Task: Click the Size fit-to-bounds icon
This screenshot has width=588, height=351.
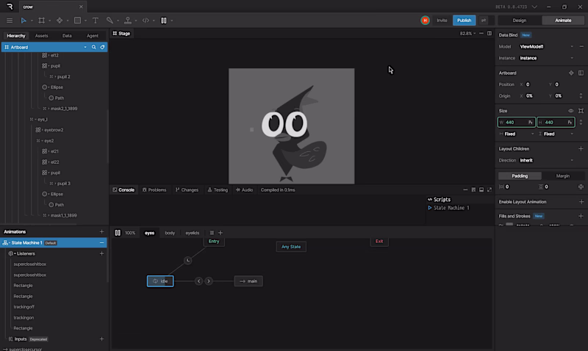Action: (581, 111)
